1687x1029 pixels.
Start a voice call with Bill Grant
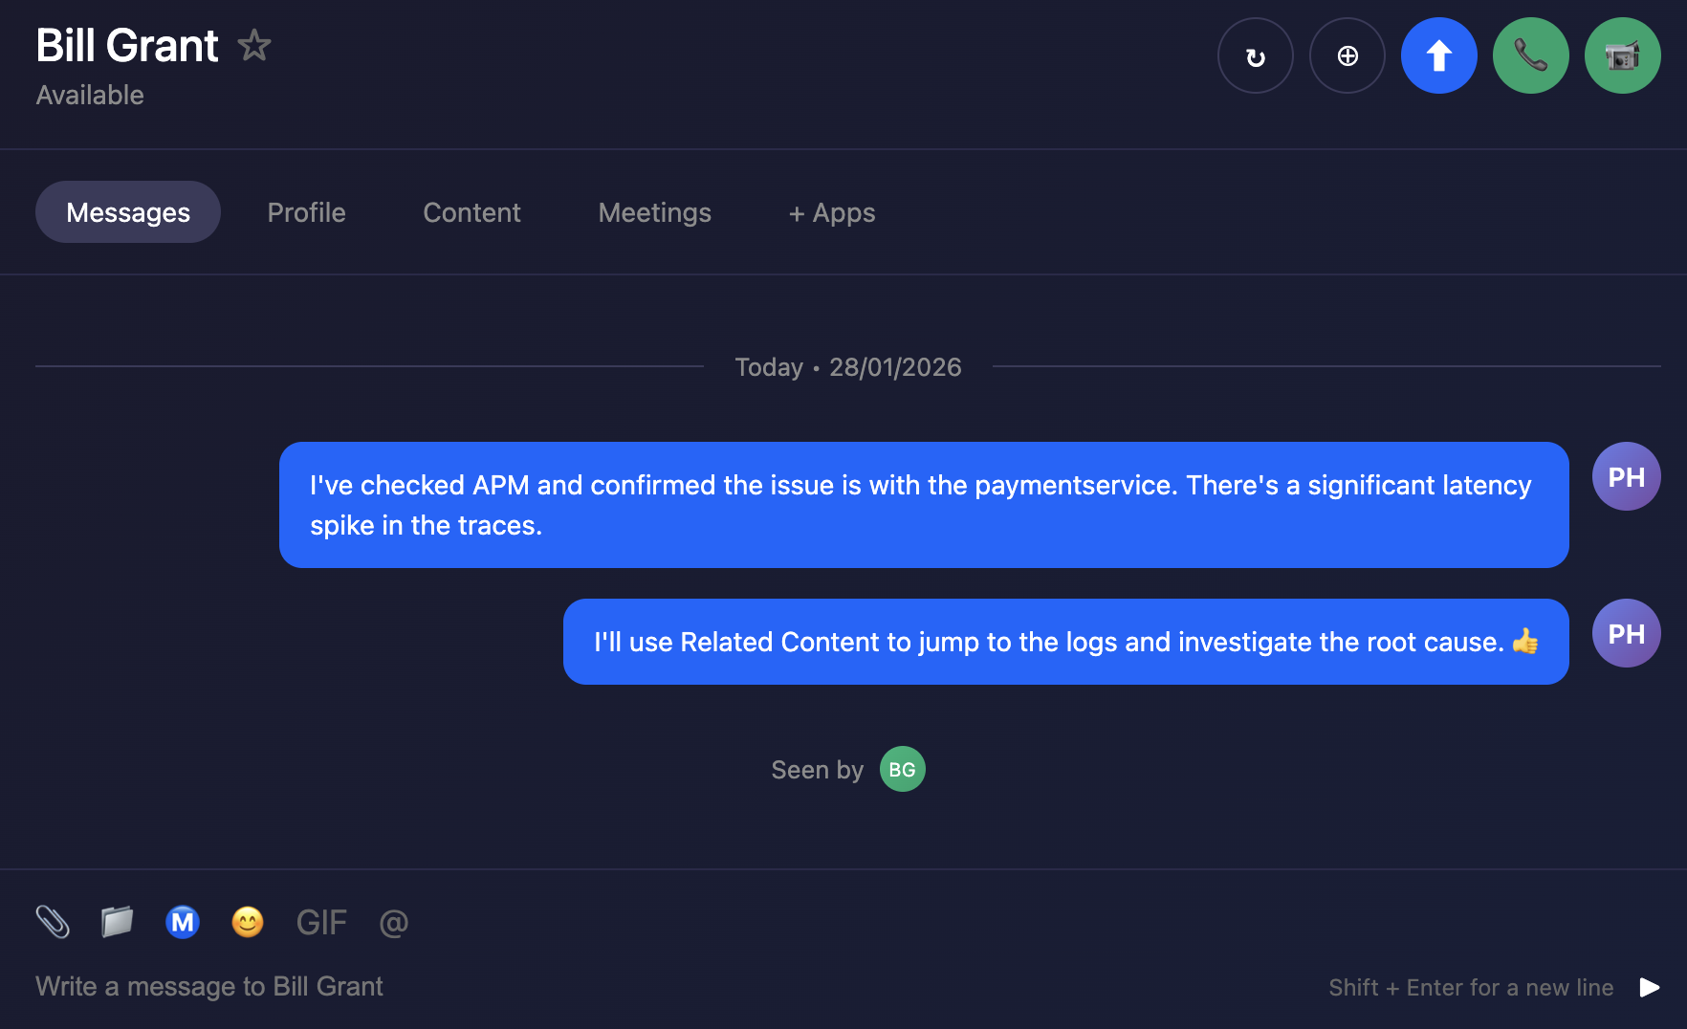pos(1530,56)
